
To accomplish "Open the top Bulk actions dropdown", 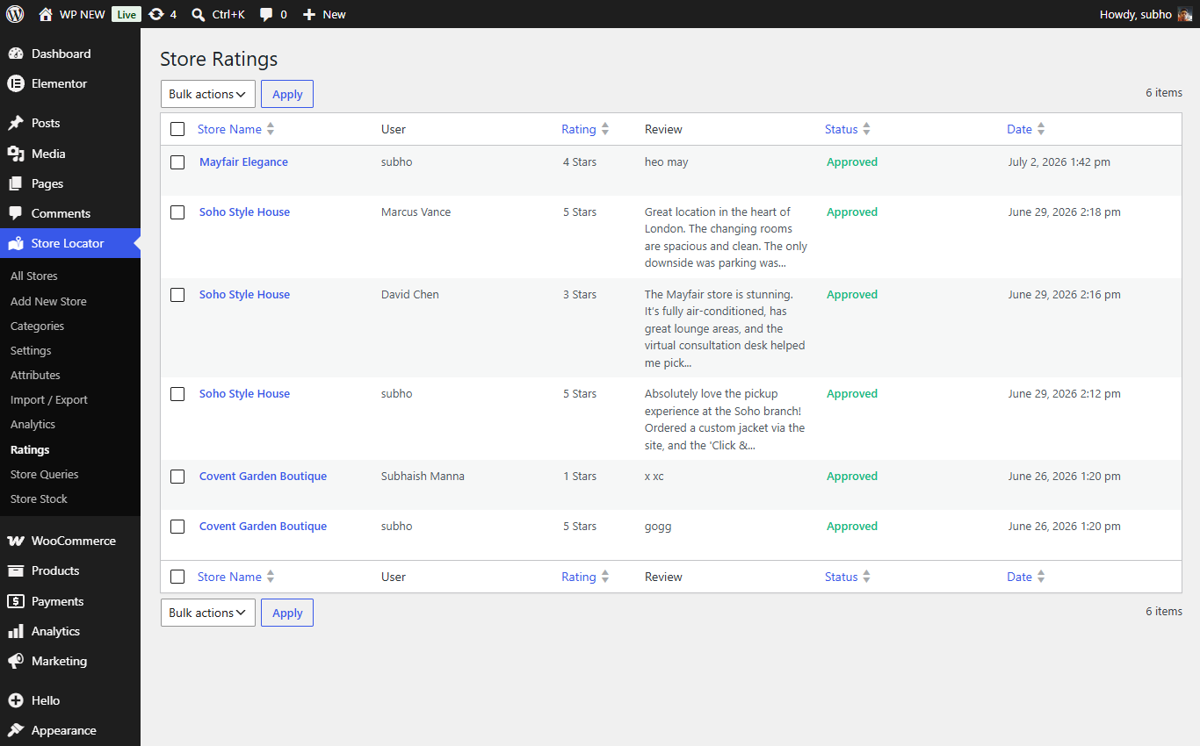I will 208,94.
